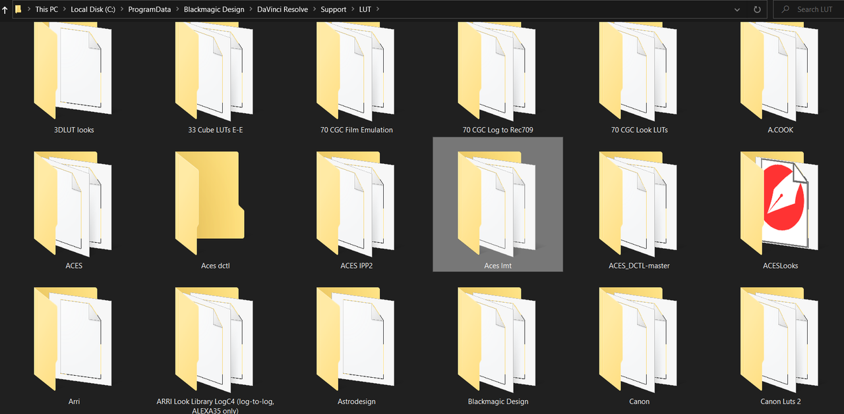Select the ACESLooks folder with red pen icon

click(x=780, y=203)
